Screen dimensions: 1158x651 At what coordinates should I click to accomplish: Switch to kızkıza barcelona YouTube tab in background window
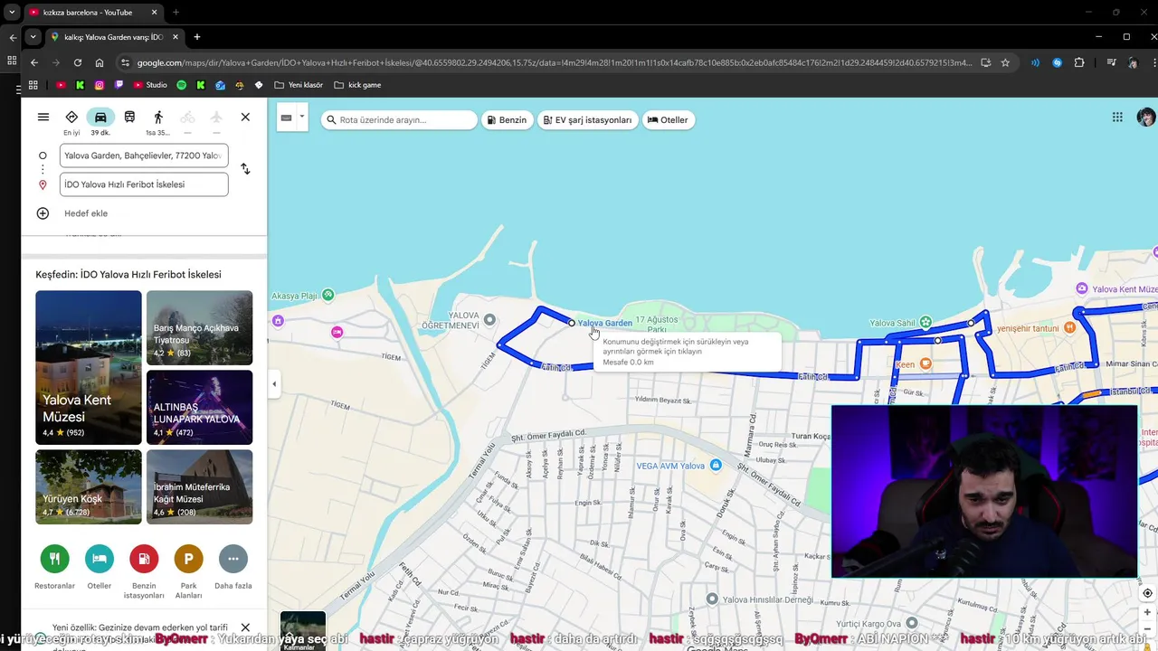[87, 13]
